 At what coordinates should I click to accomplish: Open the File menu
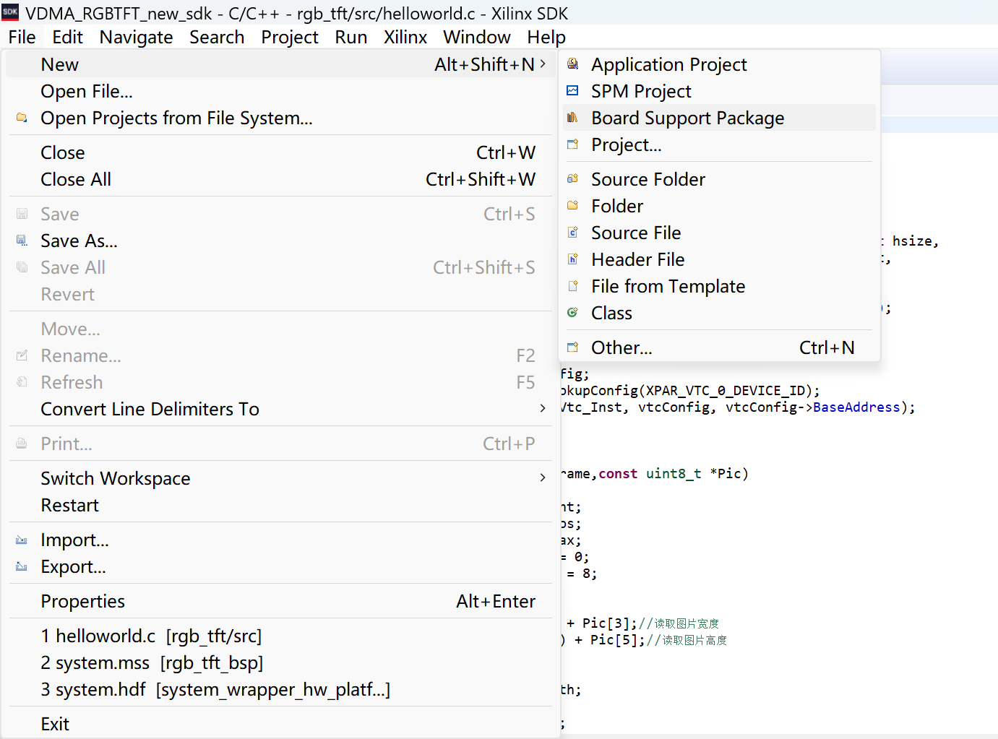22,38
